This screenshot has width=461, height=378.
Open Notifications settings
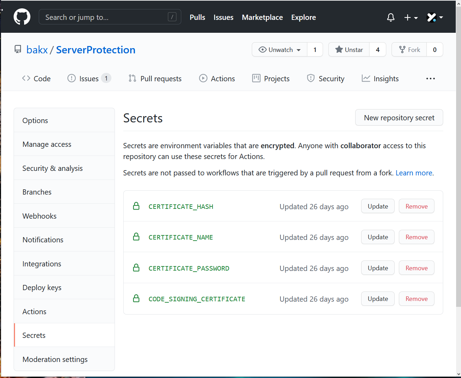pos(64,240)
